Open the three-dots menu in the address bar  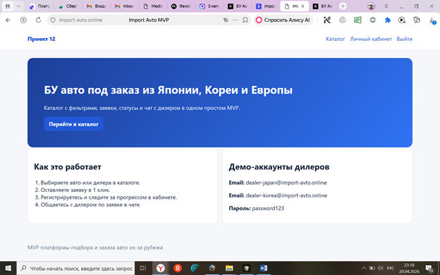236,20
